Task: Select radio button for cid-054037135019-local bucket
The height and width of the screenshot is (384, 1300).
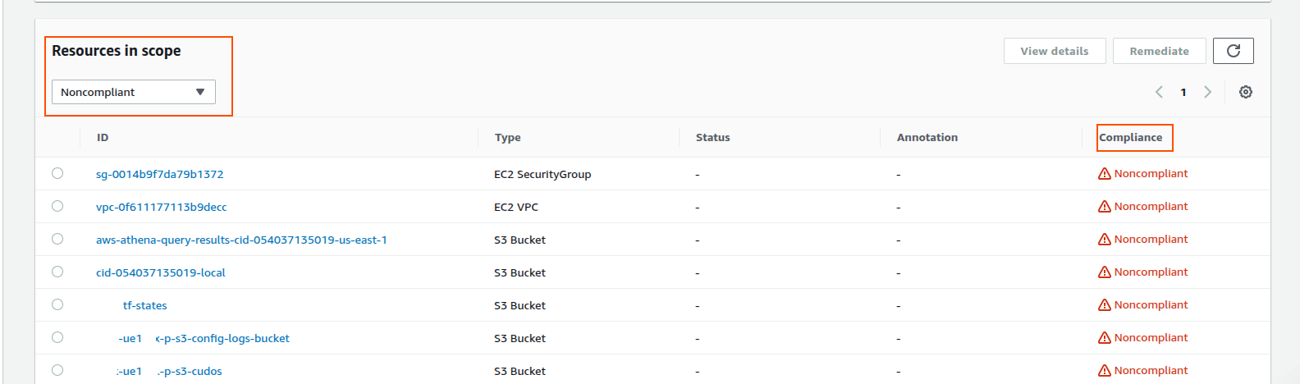Action: click(x=57, y=272)
